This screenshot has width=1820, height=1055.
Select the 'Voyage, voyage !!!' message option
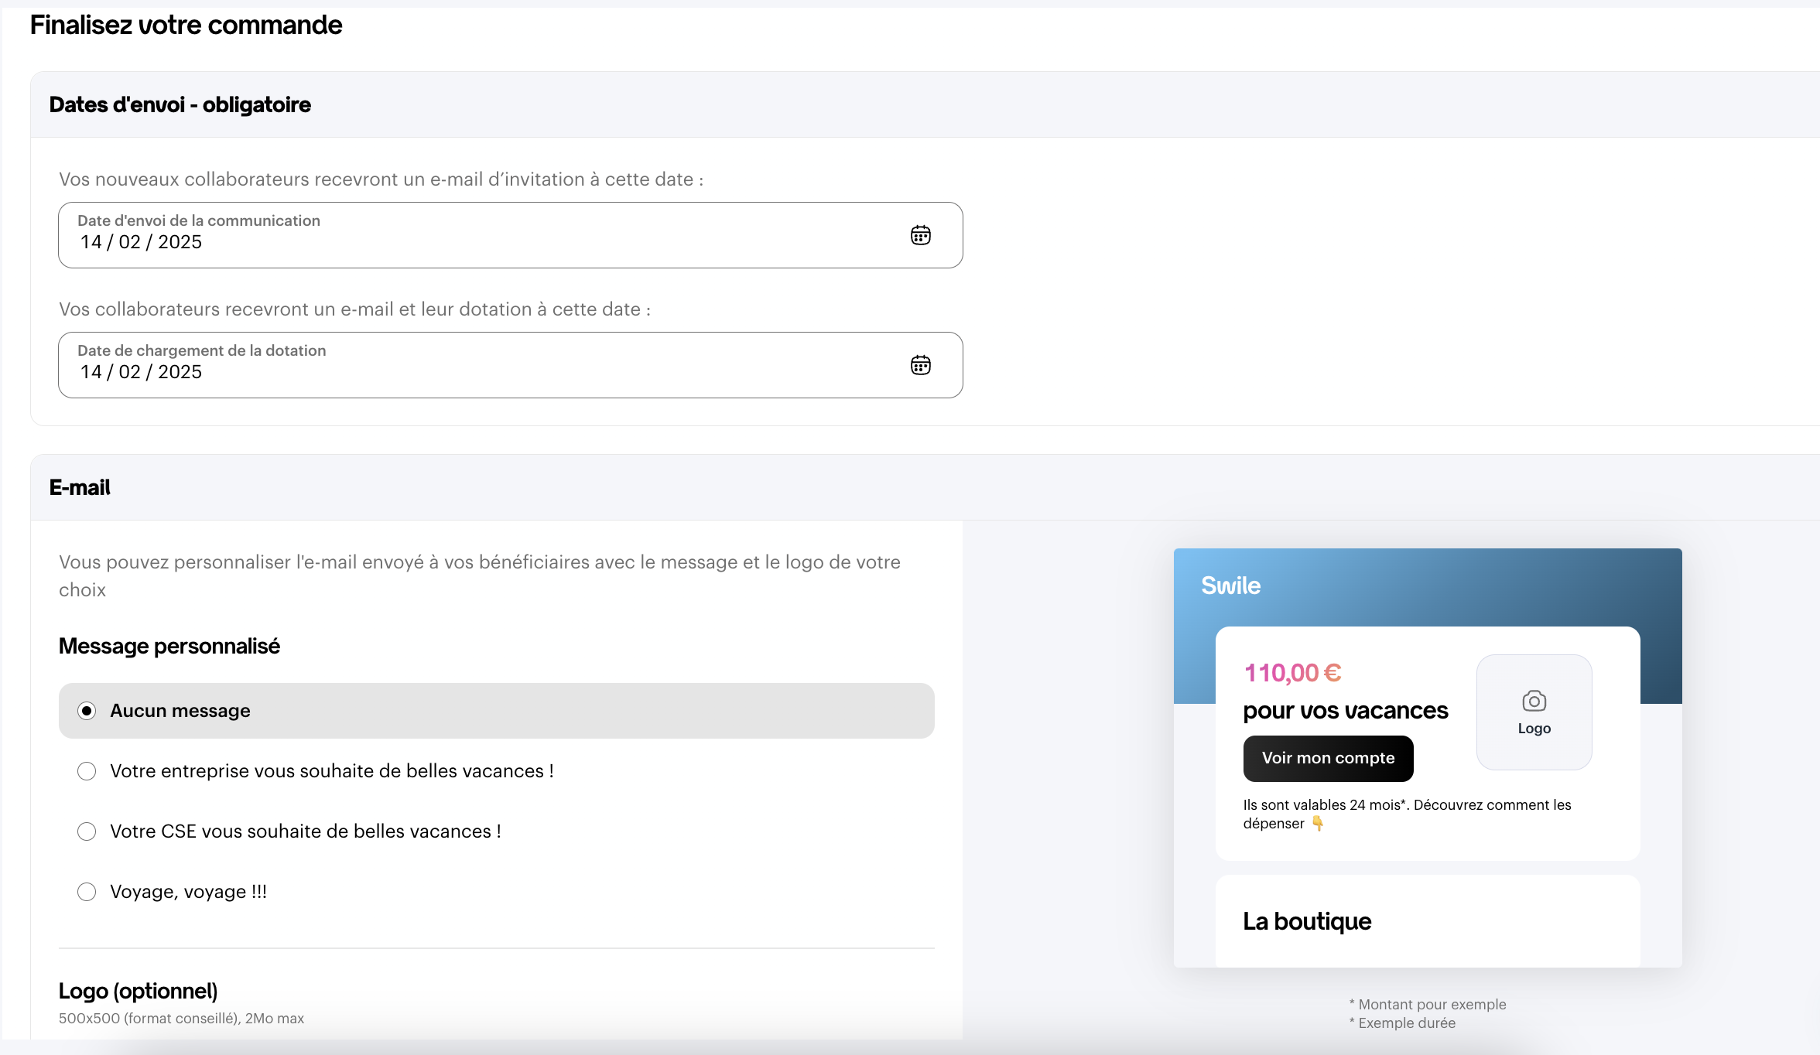click(496, 892)
